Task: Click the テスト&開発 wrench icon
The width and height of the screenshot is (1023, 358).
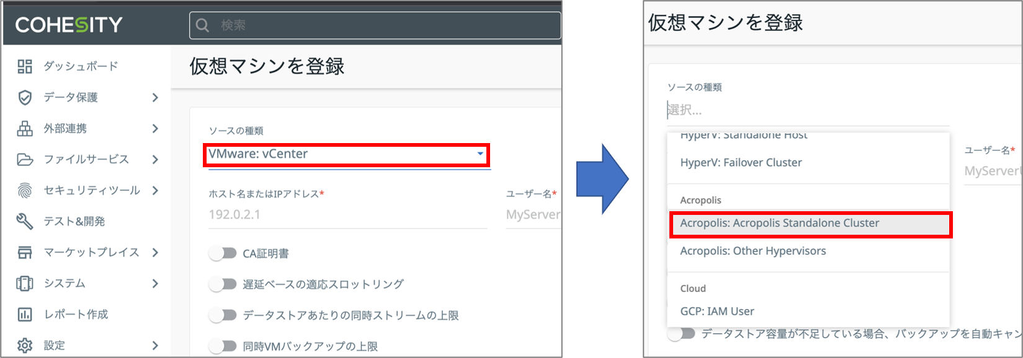Action: tap(25, 221)
